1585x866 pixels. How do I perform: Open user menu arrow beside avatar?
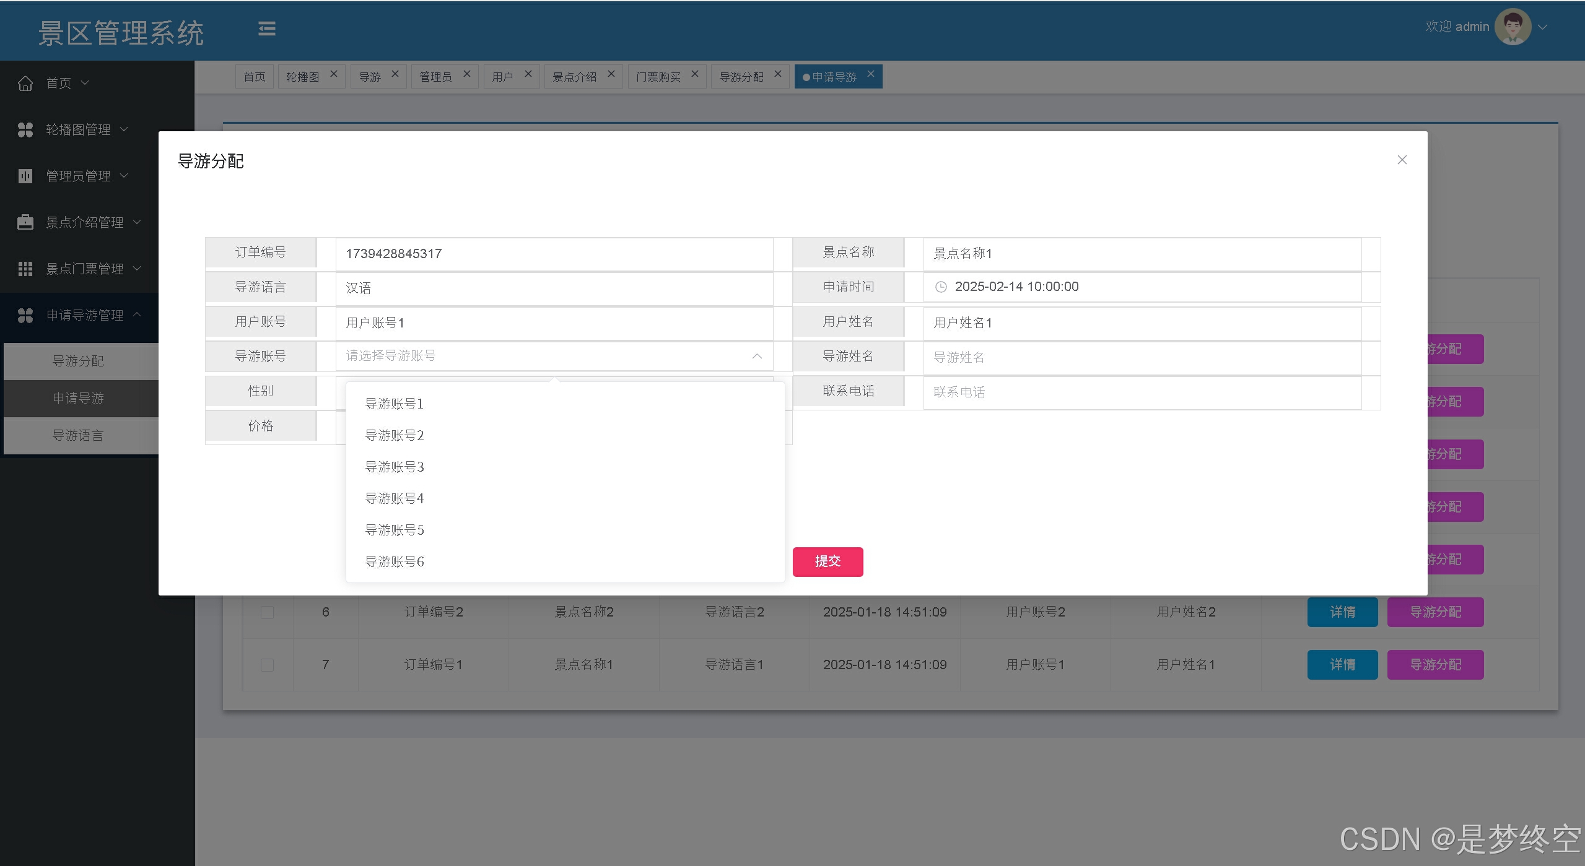point(1543,27)
